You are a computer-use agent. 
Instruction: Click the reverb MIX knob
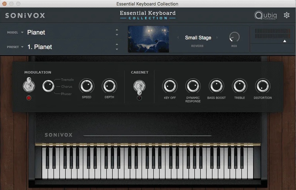point(234,37)
